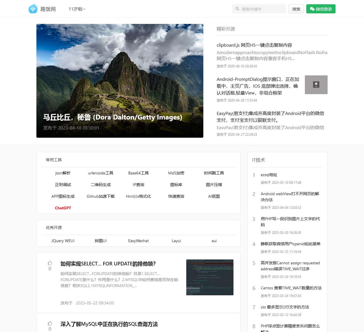Click the 搜索 button
Image resolution: width=364 pixels, height=332 pixels.
[x=296, y=9]
